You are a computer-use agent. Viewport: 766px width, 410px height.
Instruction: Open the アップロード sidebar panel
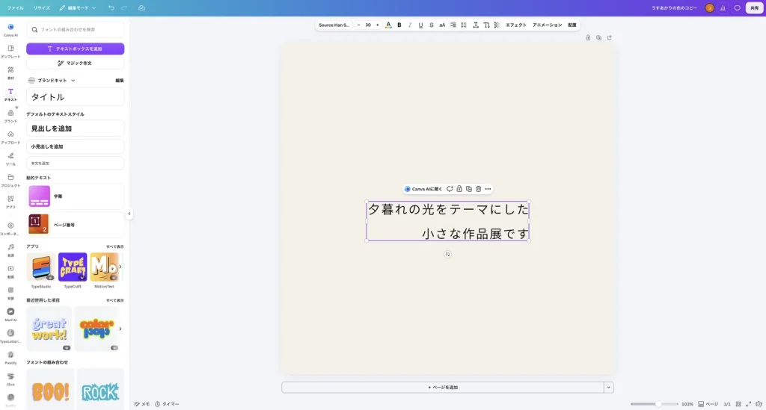click(x=10, y=137)
